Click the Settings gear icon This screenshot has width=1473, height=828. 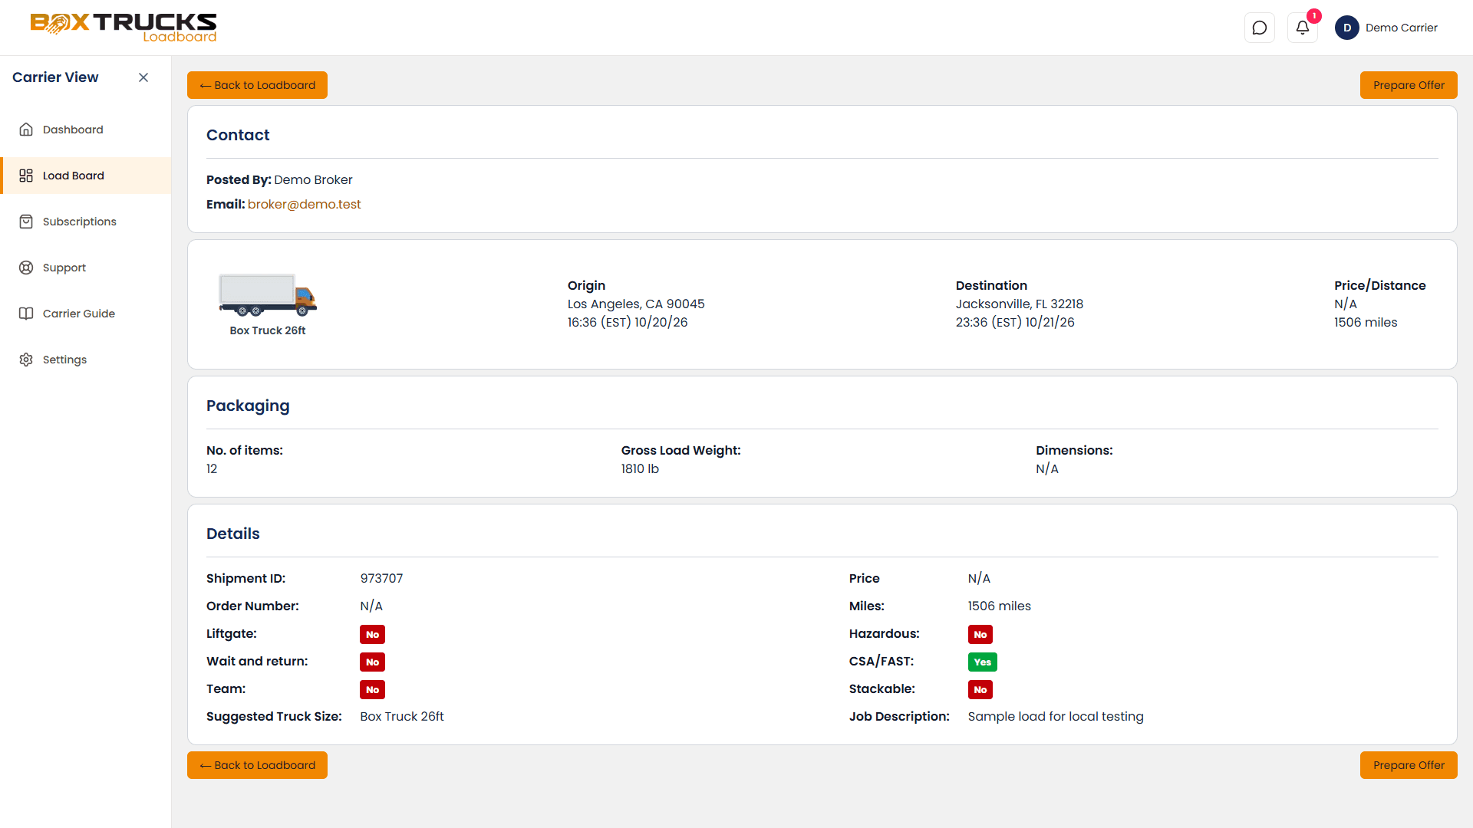[26, 360]
